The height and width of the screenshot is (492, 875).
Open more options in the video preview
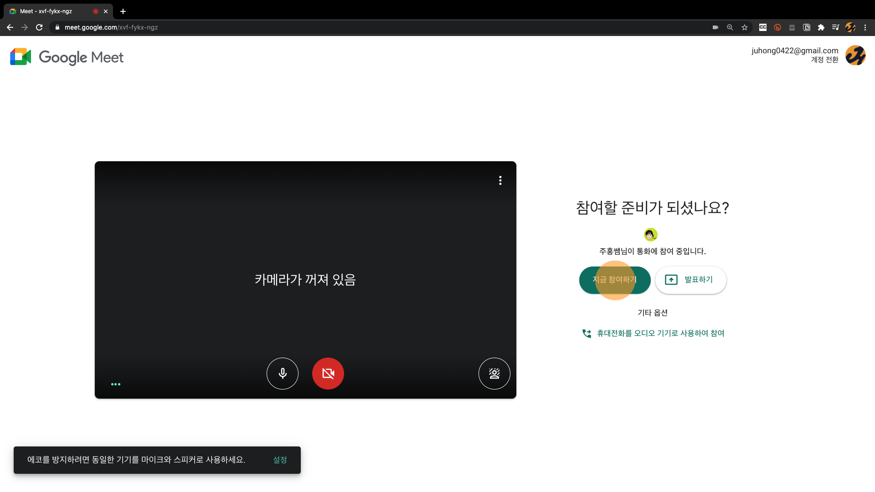pos(500,180)
